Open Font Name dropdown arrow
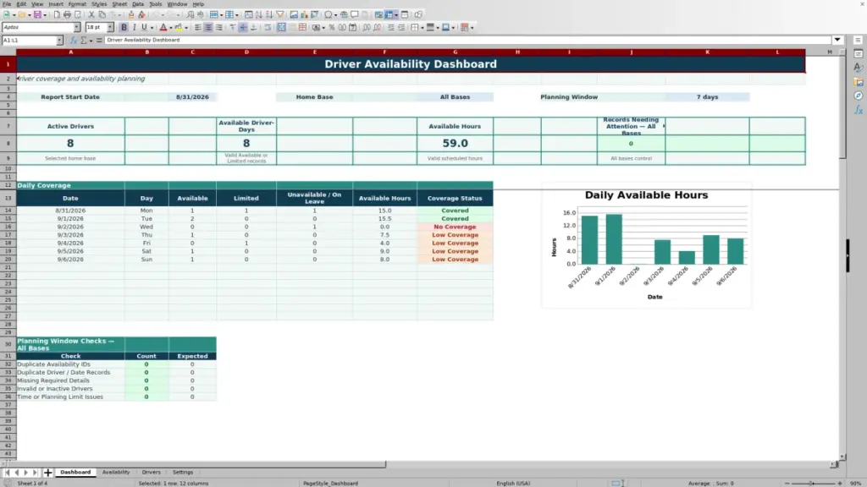Screen dimensions: 867x487 [76, 27]
